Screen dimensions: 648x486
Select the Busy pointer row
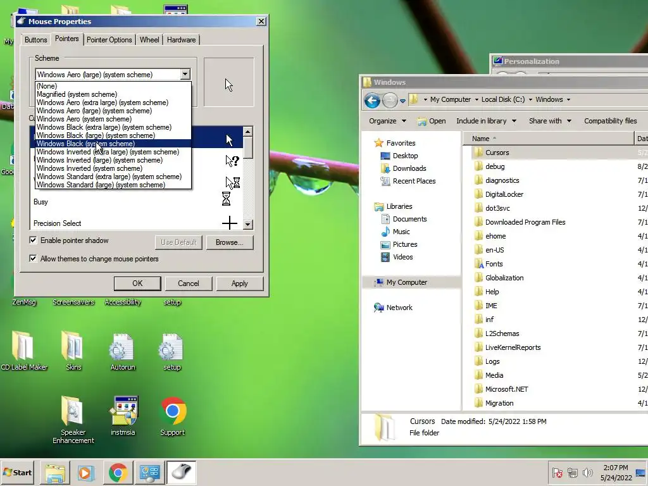(137, 202)
